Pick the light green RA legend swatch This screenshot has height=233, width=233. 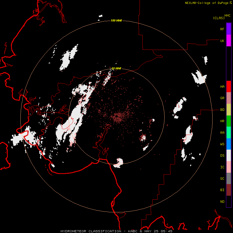pyautogui.click(x=229, y=133)
